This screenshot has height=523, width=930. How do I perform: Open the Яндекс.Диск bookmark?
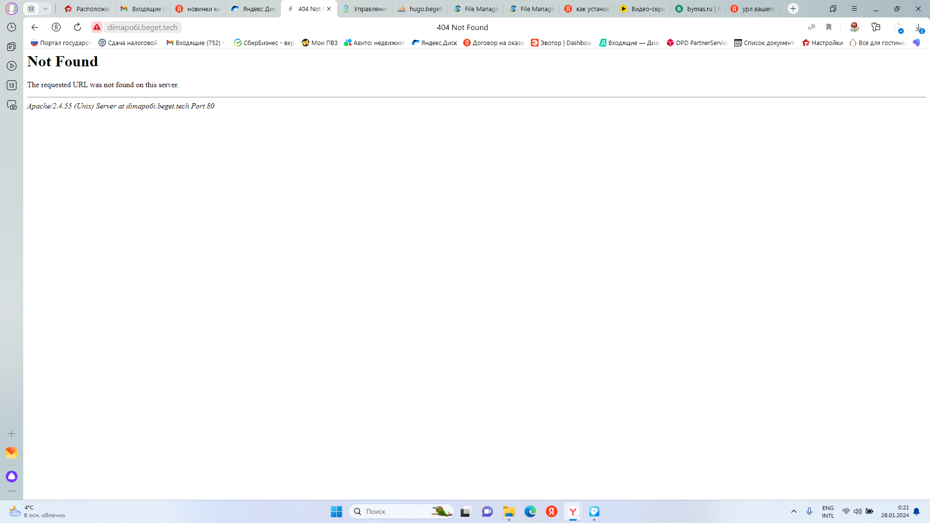[x=434, y=43]
